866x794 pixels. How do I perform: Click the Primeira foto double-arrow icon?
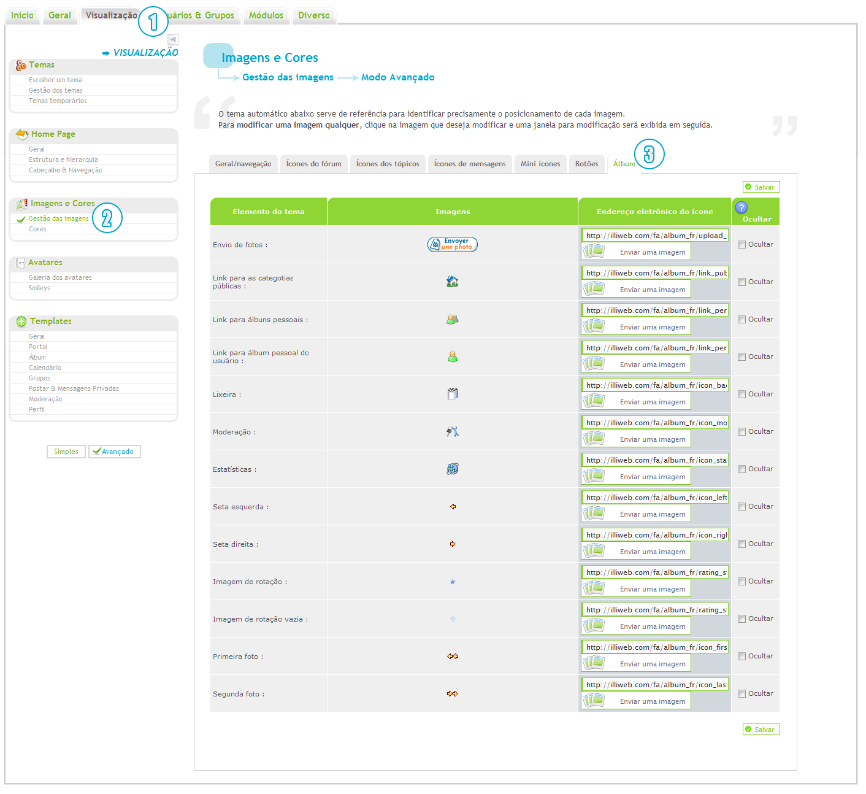click(453, 656)
